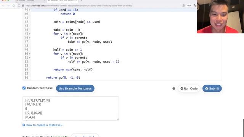Grab the testcase textarea resize handle
The image size is (244, 137).
click(118, 119)
